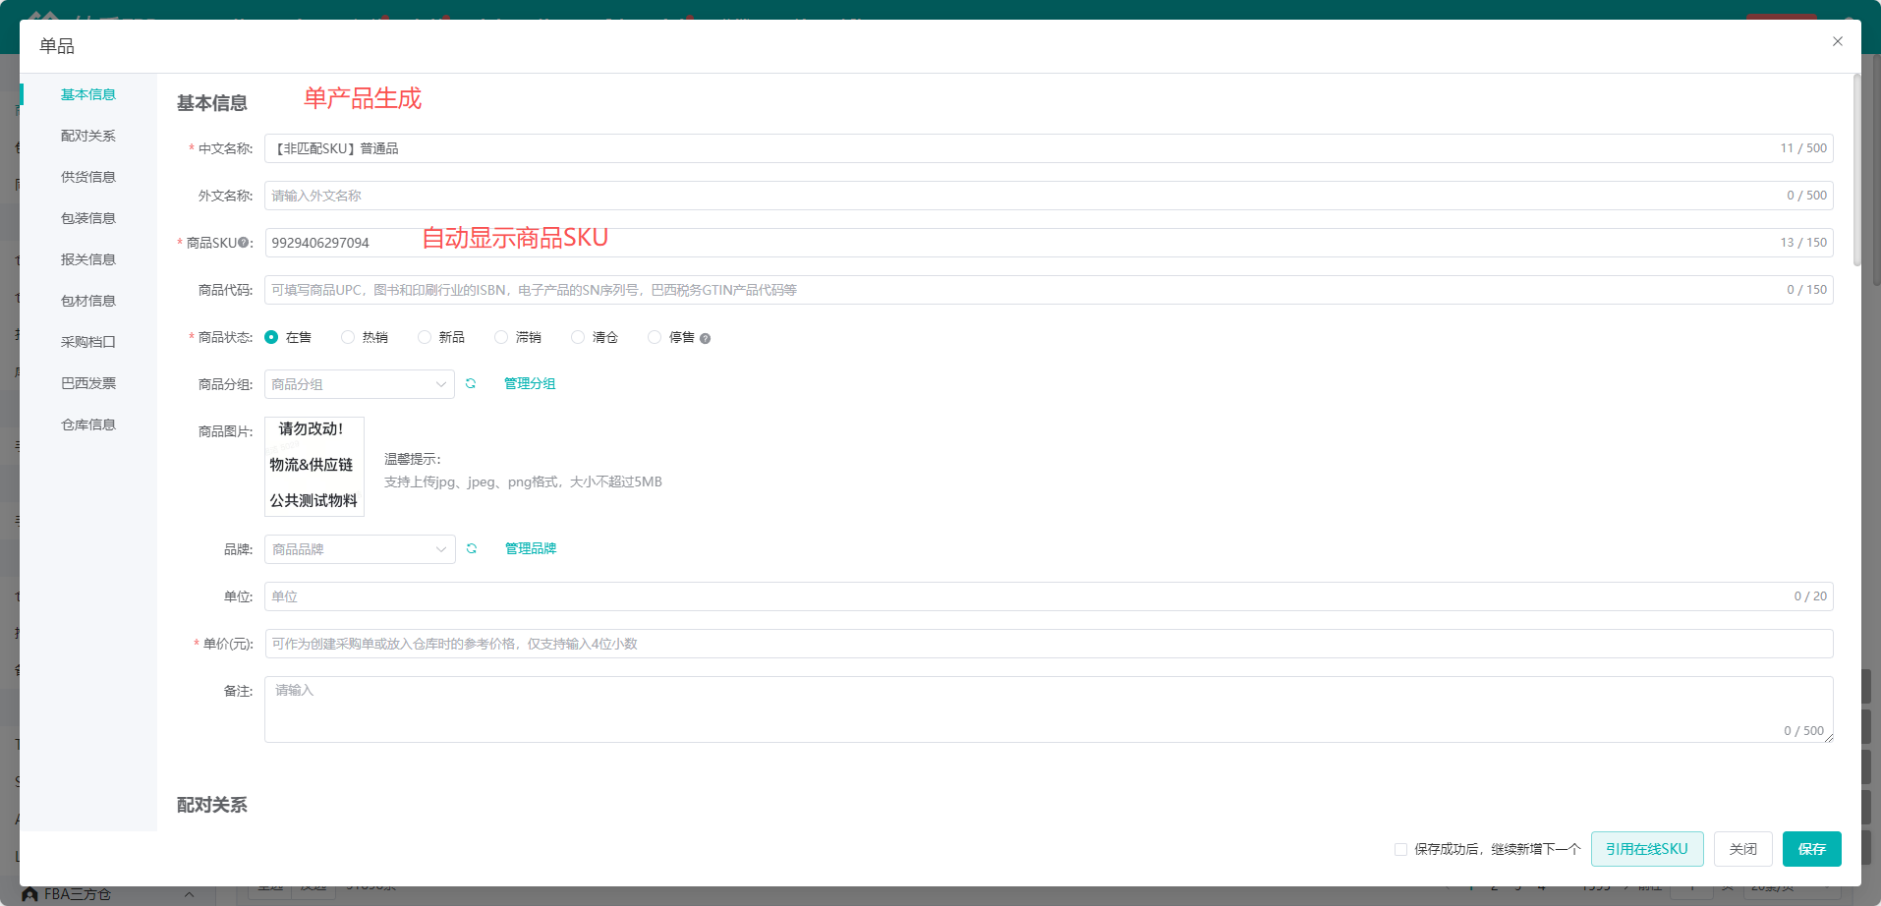Viewport: 1881px width, 906px height.
Task: Click the product image thumbnail
Action: click(314, 467)
